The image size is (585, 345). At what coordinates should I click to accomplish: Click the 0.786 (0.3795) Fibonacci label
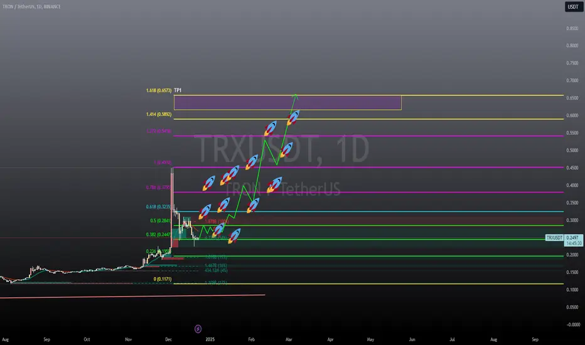pos(159,187)
